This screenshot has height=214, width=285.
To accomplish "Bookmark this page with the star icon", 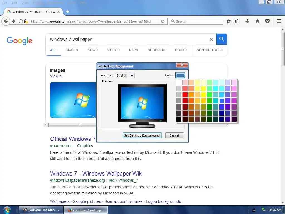I will pos(229,21).
